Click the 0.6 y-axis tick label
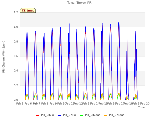160x120 pixels. pos(16,56)
